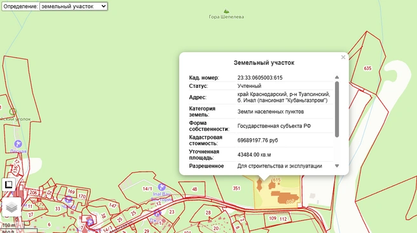Screen dimensions: 417x233
Task: Select parcel numbered 33
Action: pyautogui.click(x=57, y=209)
